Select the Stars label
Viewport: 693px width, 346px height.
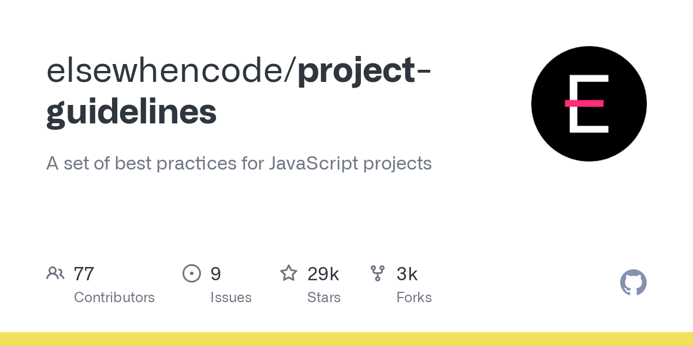click(x=324, y=298)
